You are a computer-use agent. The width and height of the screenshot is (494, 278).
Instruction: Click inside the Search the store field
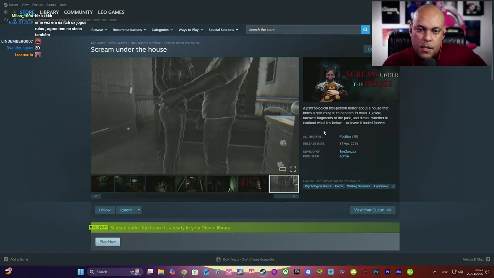(x=303, y=30)
